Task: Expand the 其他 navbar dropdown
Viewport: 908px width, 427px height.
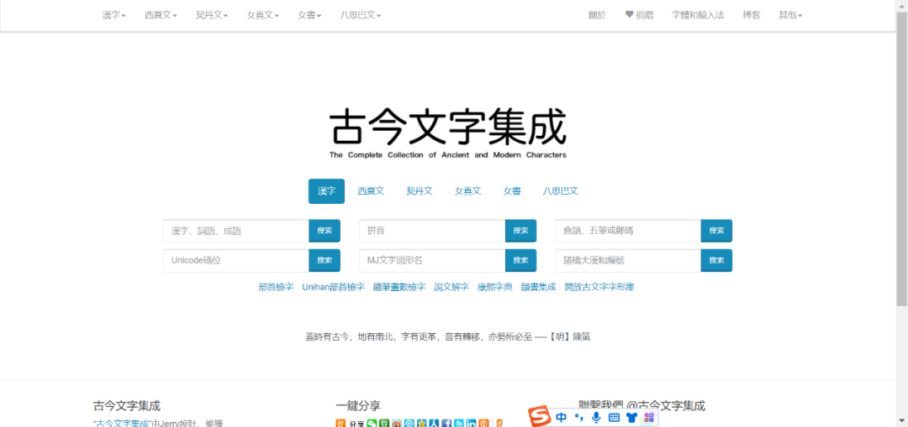Action: (790, 16)
